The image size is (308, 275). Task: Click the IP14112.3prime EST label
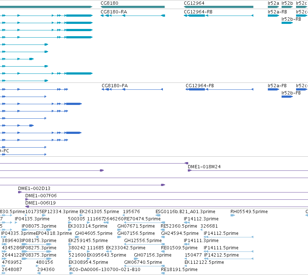tap(201, 219)
